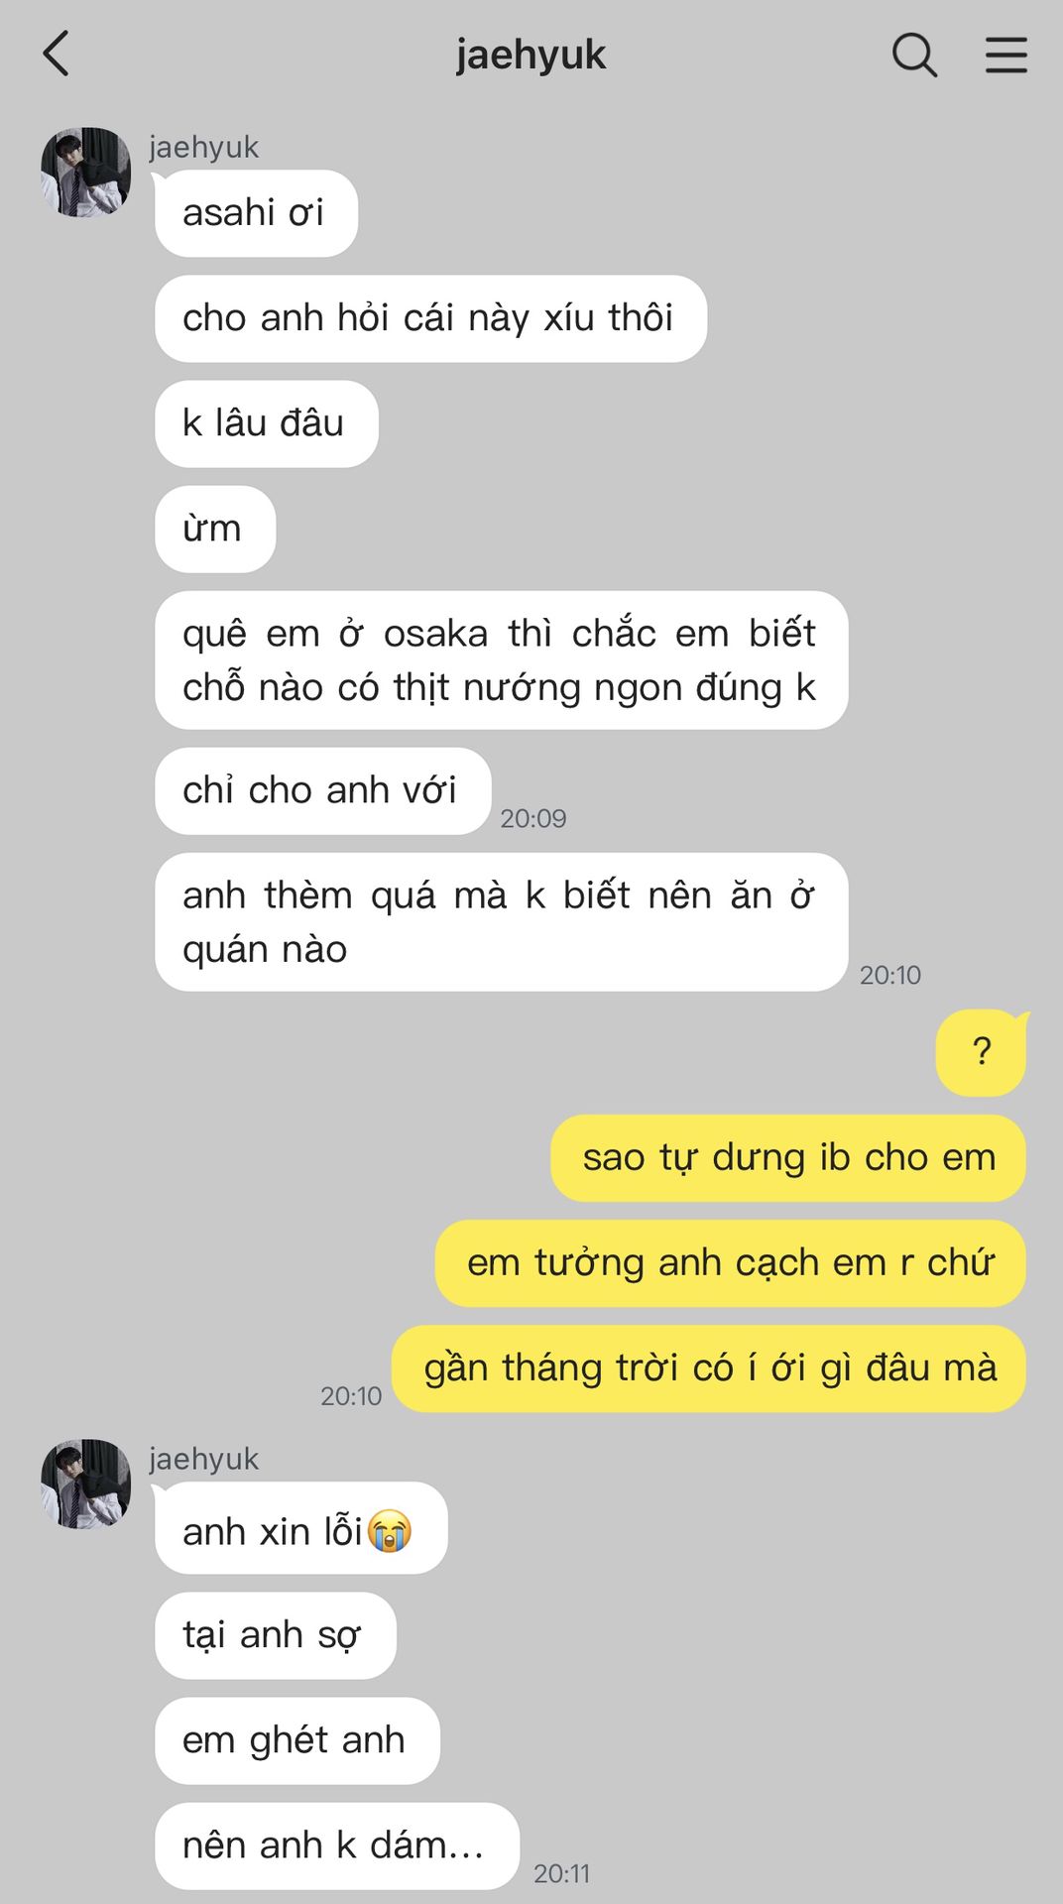Select 'gần tháng trời' yellow message
The width and height of the screenshot is (1063, 1904).
click(709, 1368)
